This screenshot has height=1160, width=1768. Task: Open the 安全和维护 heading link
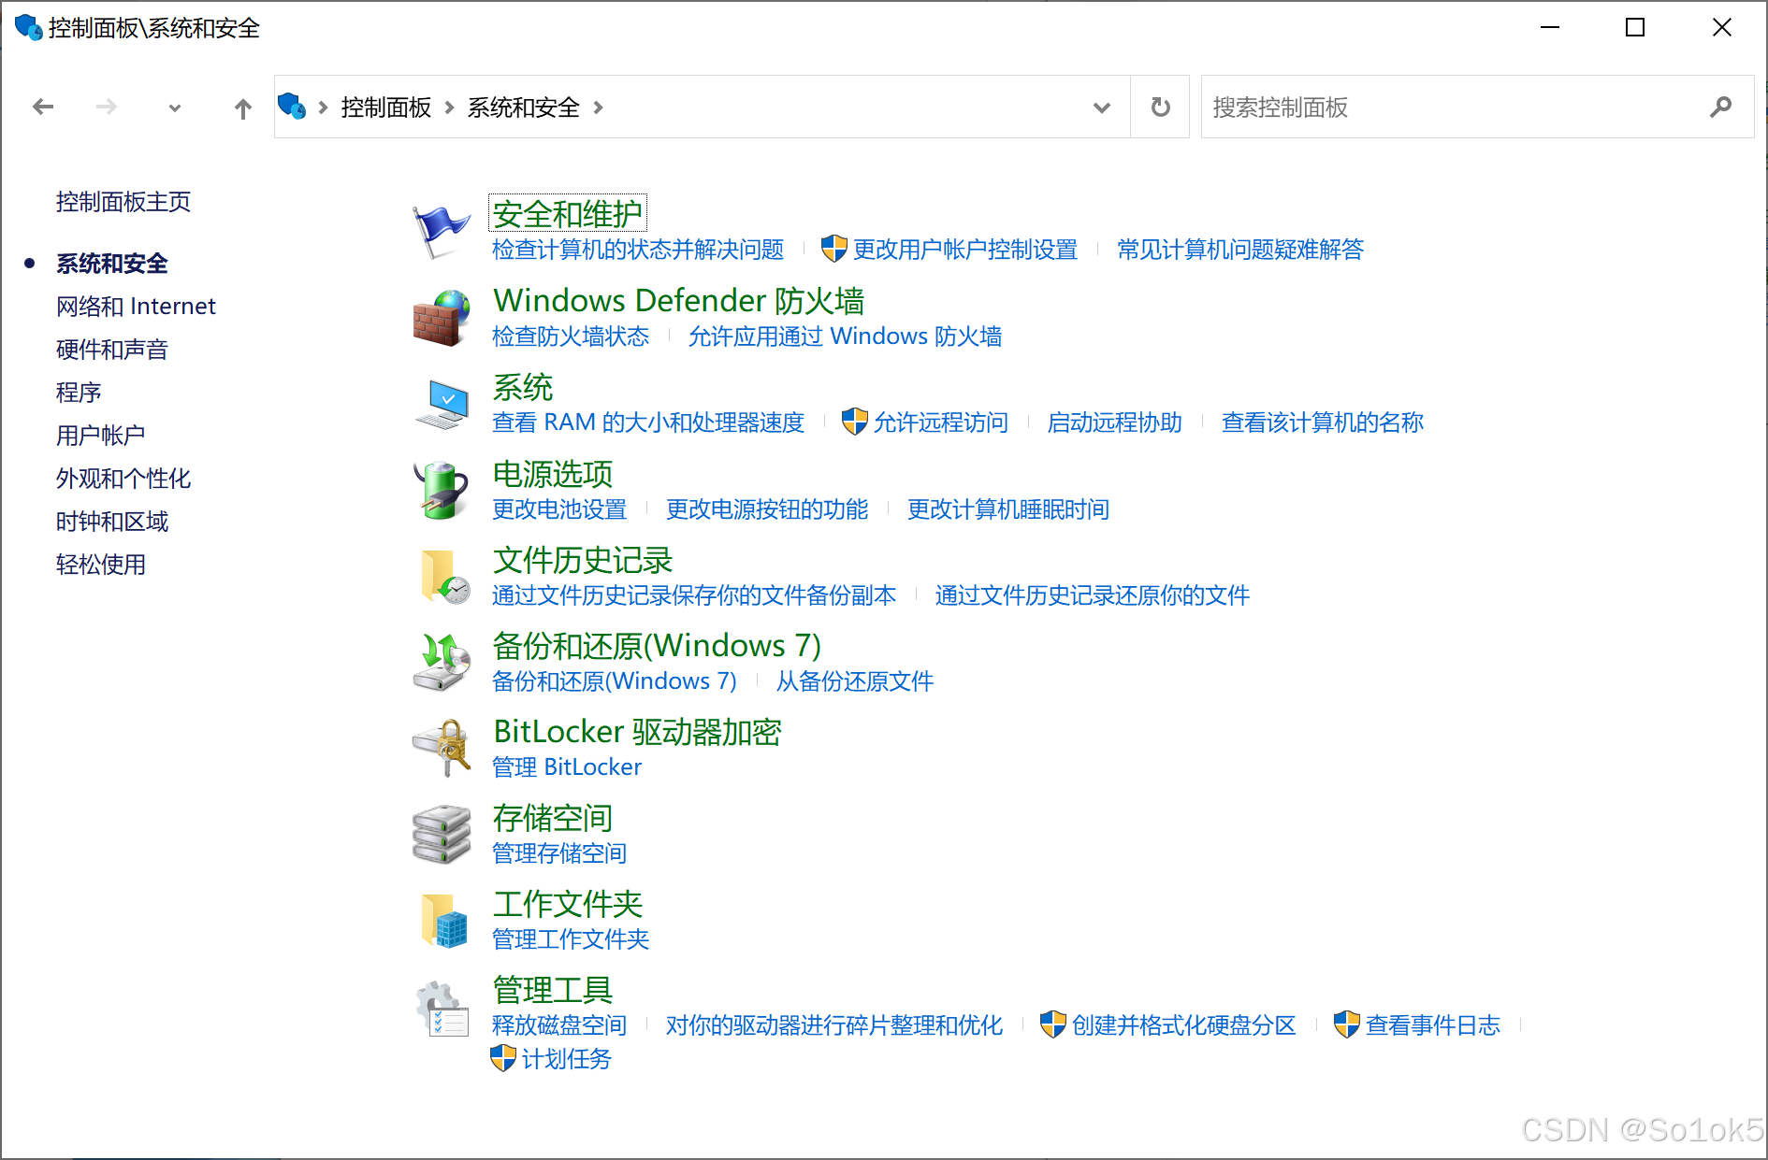tap(568, 214)
